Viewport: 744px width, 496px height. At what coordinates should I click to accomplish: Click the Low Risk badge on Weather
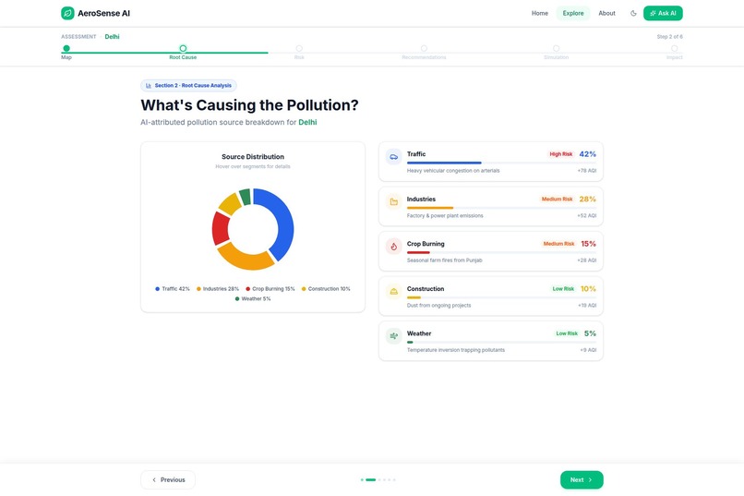point(567,333)
